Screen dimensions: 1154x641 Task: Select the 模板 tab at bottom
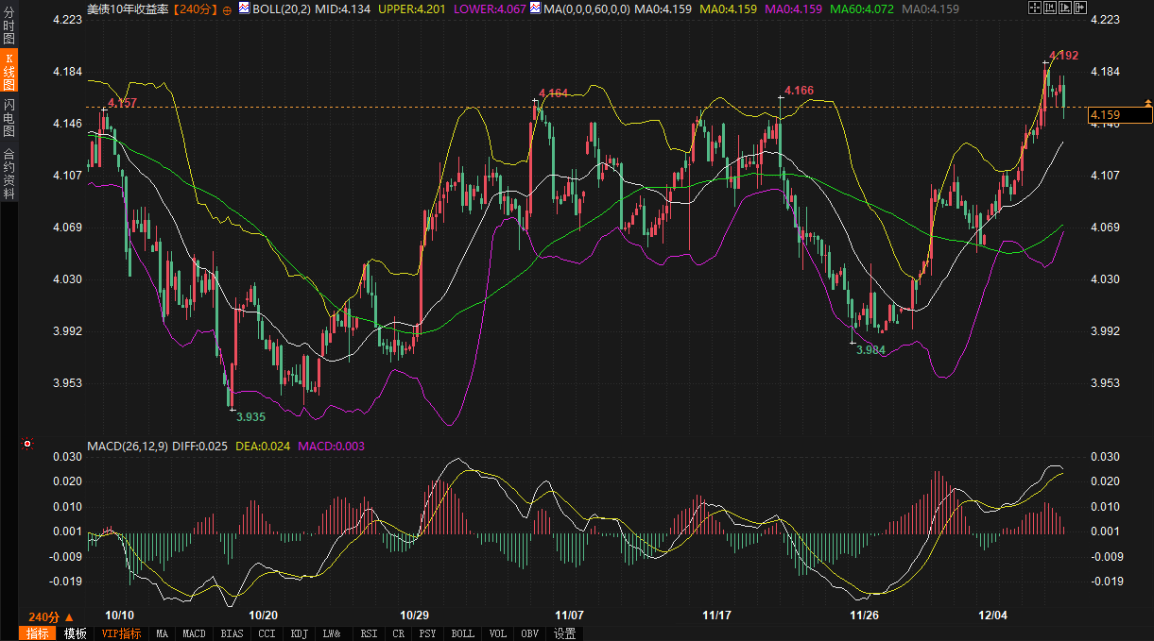76,633
